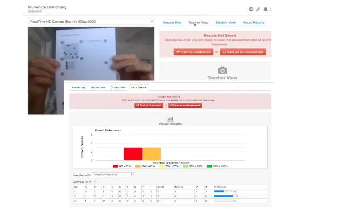This screenshot has height=217, width=343.
Task: Select the upper panel's Teacher View tab
Action: [x=198, y=23]
